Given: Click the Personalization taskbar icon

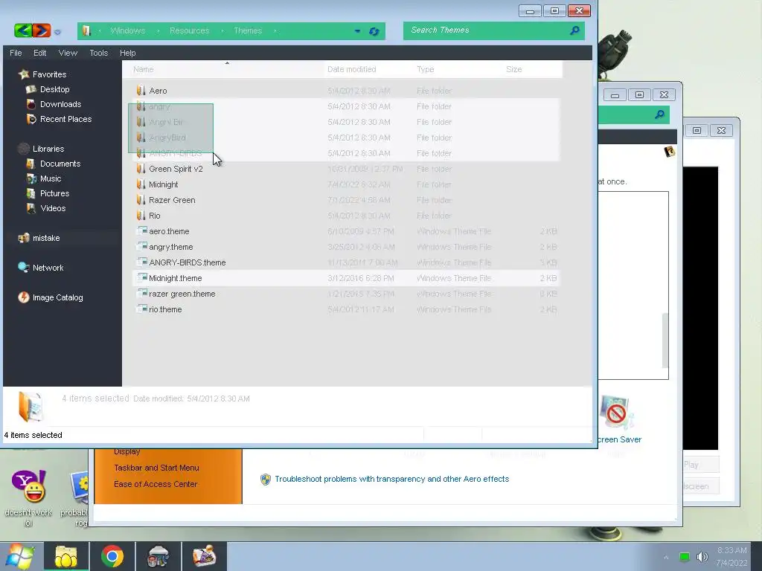Looking at the screenshot, I should click(x=205, y=556).
